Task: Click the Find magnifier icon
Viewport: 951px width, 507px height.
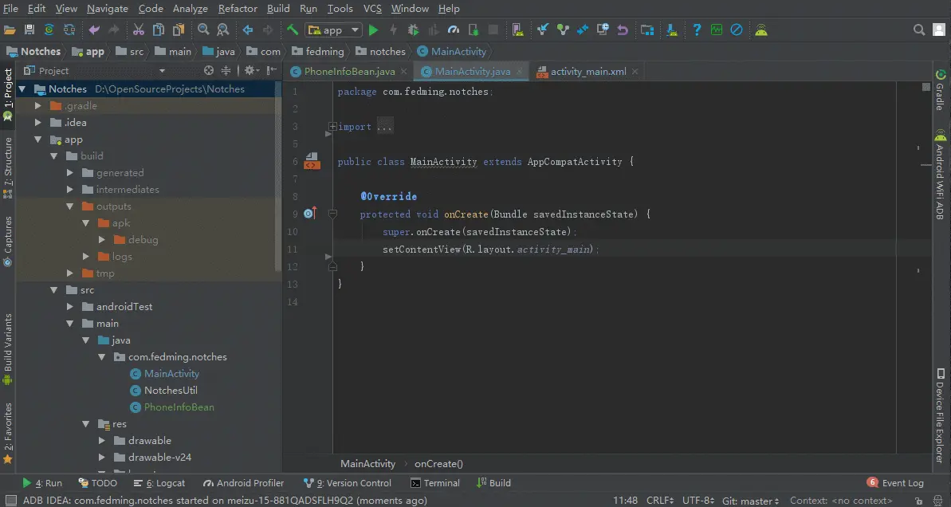Action: coord(203,29)
